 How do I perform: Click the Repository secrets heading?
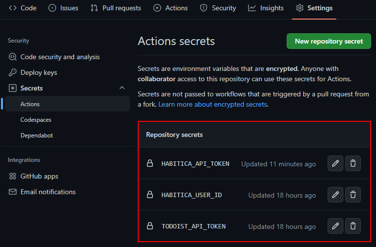[x=174, y=135]
